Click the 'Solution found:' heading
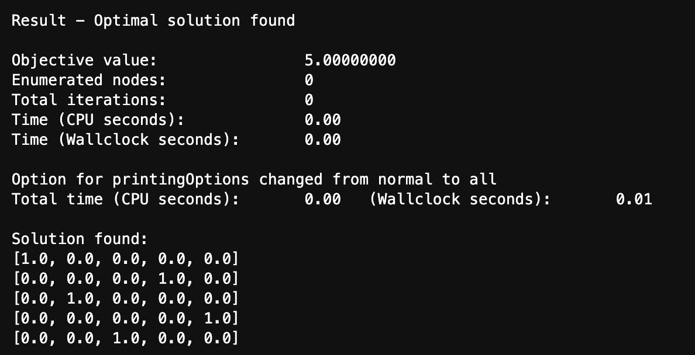This screenshot has width=695, height=355. 80,239
